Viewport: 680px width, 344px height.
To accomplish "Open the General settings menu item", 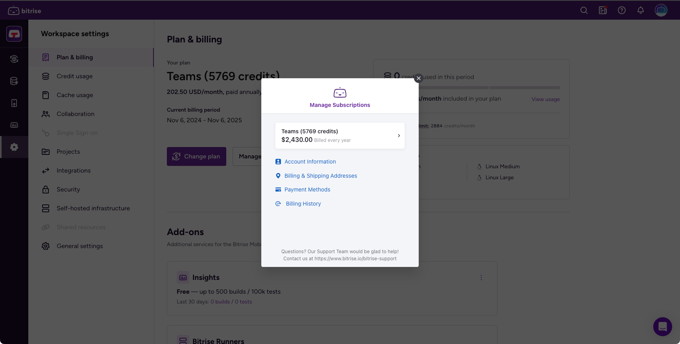I will [x=91, y=246].
